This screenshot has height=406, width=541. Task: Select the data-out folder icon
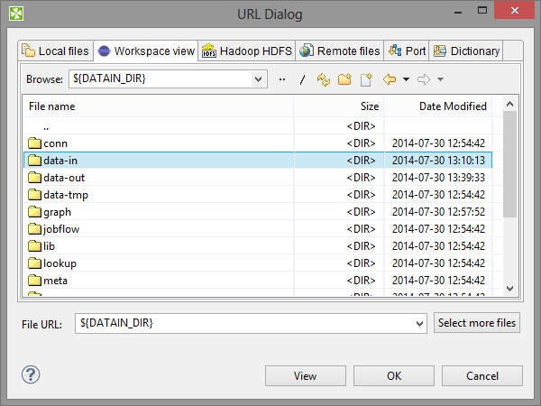tap(34, 178)
